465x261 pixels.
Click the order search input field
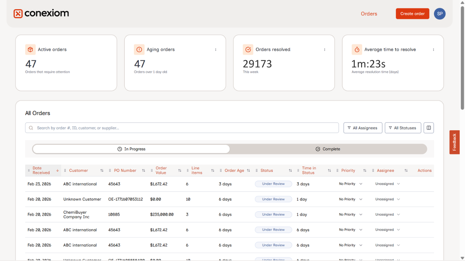[182, 128]
